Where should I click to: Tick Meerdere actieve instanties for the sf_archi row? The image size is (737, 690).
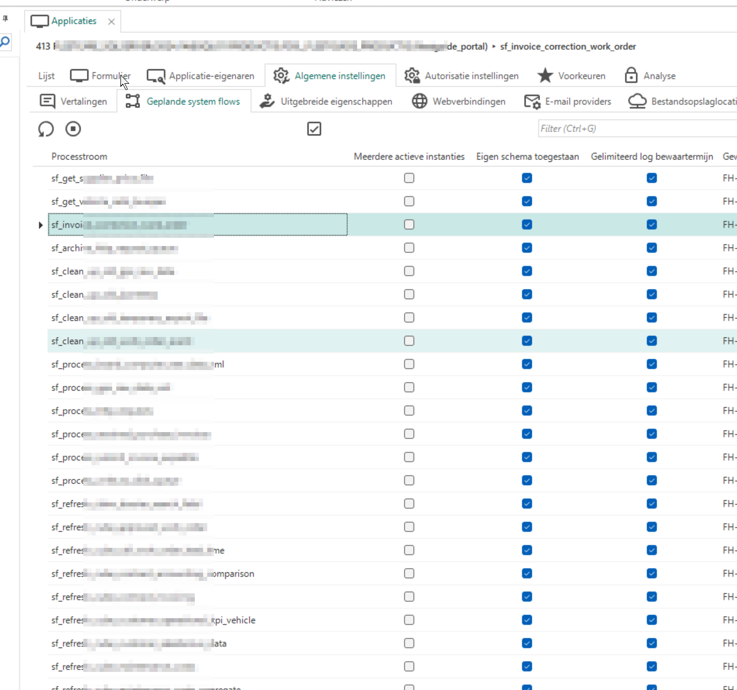(x=409, y=248)
